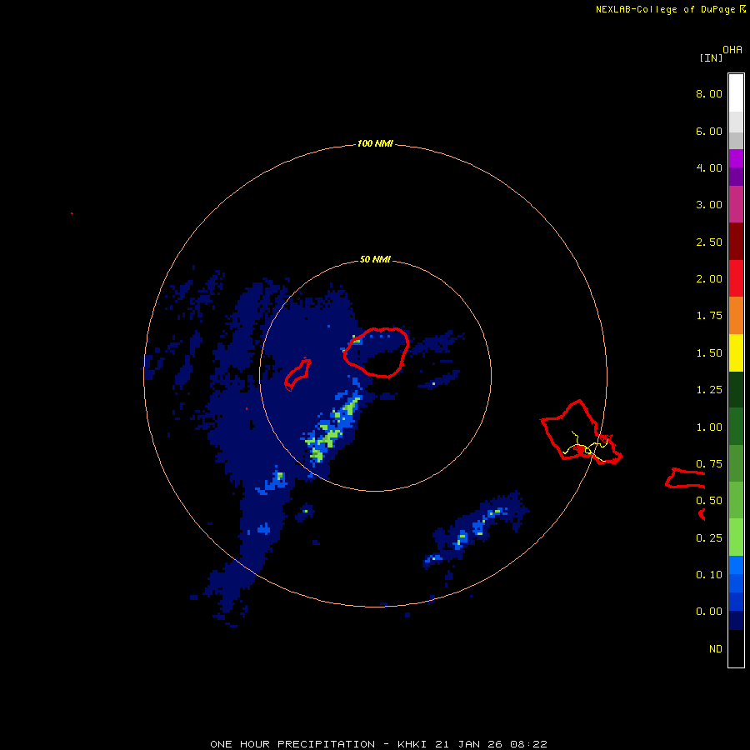
Task: Click the 1.50 legend value
Action: (x=709, y=353)
